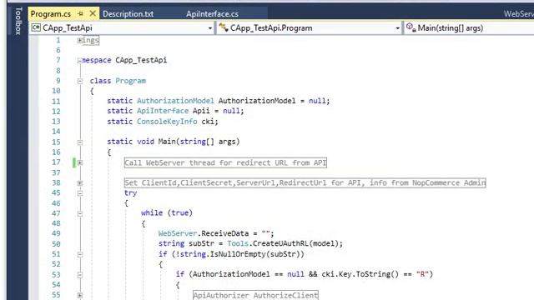Collapse the try block on line 45
Screen dimensions: 534x300
click(80, 193)
